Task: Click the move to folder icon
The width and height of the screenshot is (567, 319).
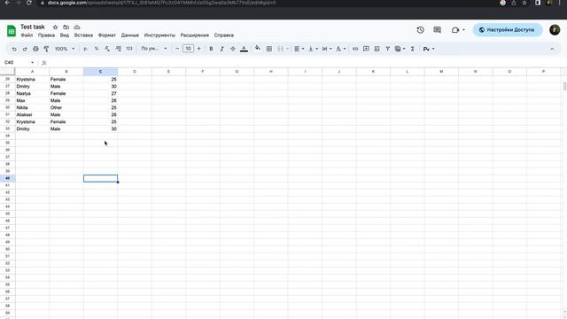Action: pos(66,27)
